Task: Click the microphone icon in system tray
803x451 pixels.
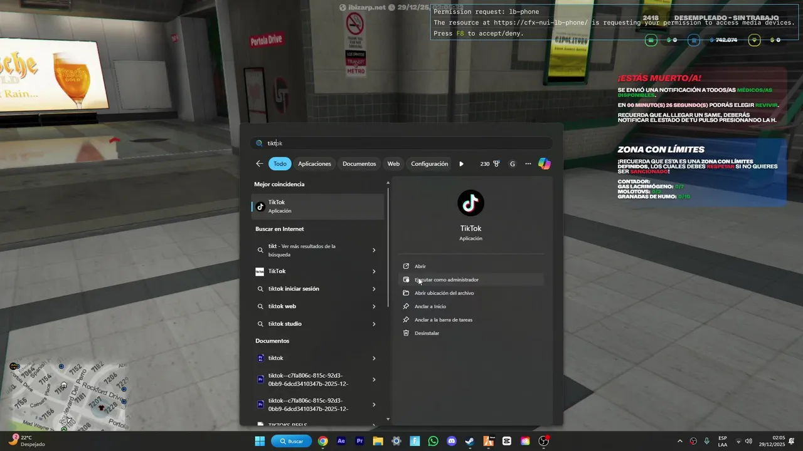Action: (707, 441)
